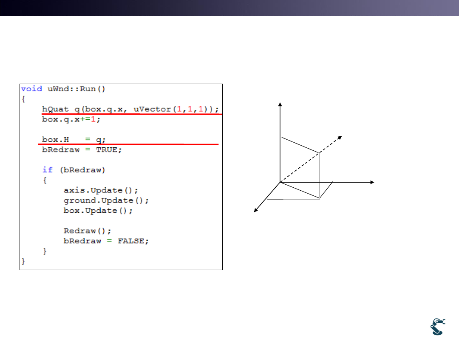Click the box.Update() call

pyautogui.click(x=98, y=211)
